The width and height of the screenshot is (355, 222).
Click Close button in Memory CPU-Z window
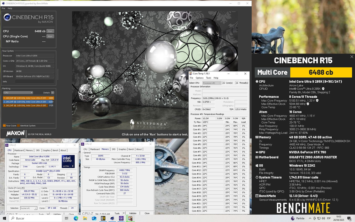147,213
